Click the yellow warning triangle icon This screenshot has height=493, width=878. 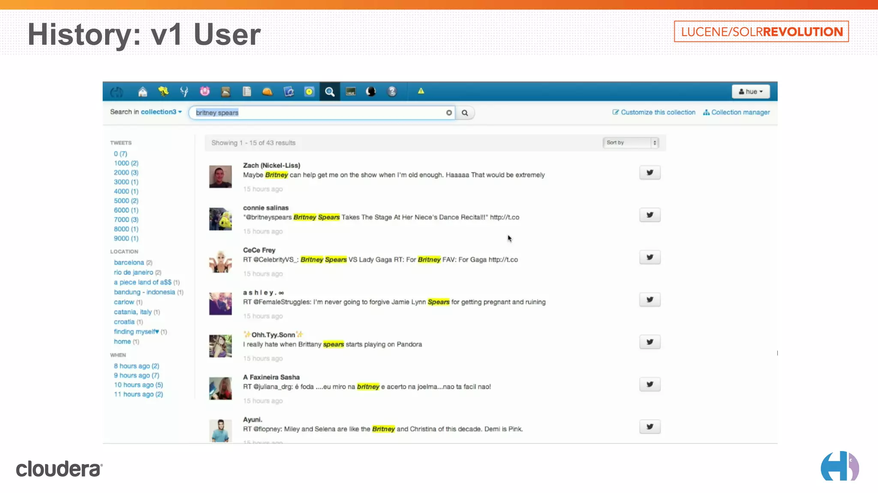[421, 91]
